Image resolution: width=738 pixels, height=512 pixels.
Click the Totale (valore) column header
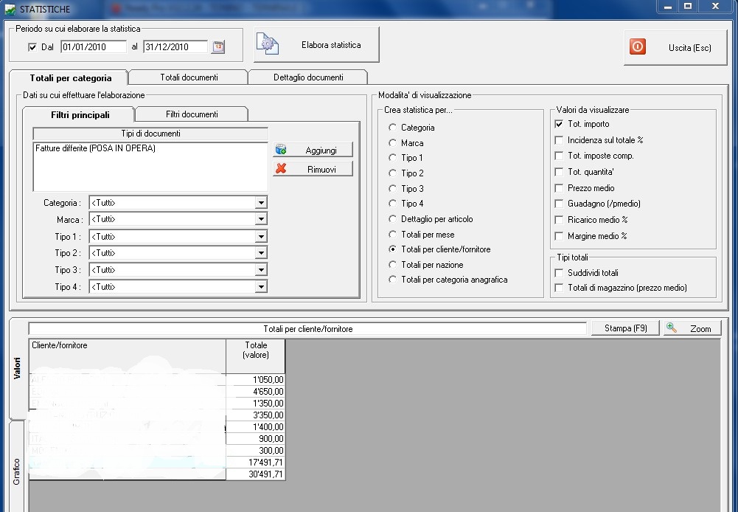256,356
